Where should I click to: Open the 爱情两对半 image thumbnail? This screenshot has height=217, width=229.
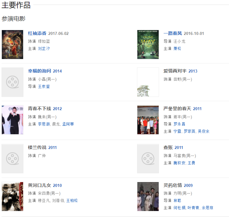(x=148, y=82)
